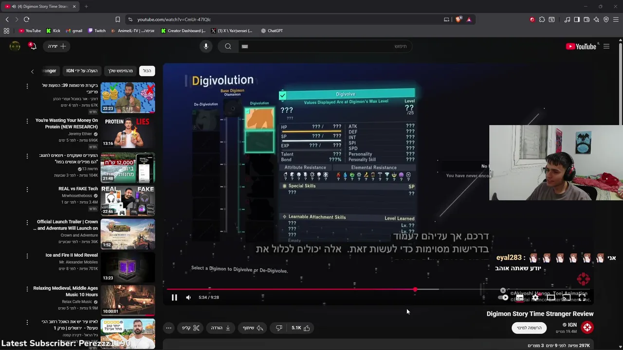The image size is (623, 350).
Task: Open the player settings gear
Action: [x=535, y=297]
